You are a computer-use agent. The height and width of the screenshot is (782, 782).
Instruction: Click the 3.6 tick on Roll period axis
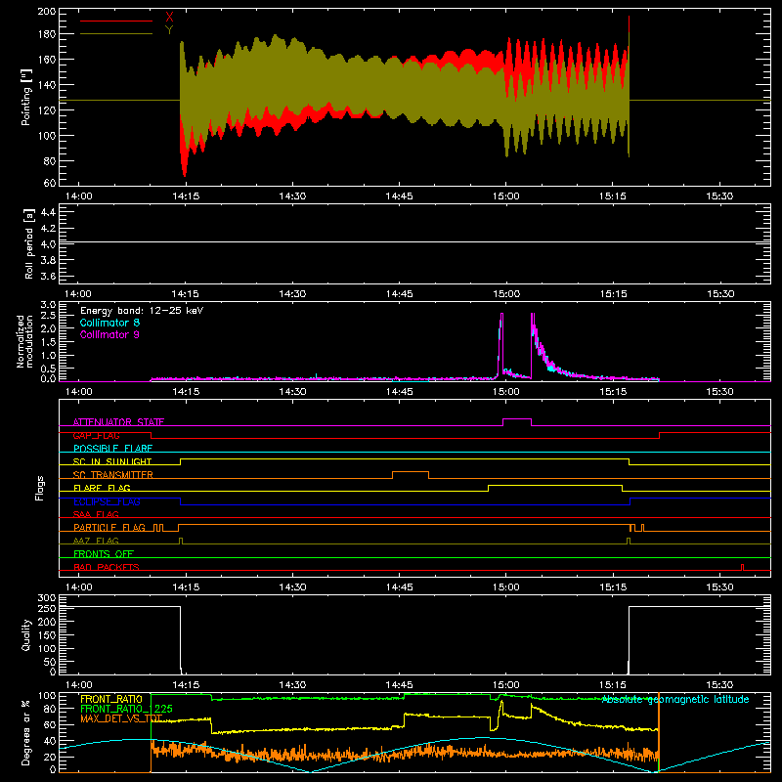(x=48, y=276)
